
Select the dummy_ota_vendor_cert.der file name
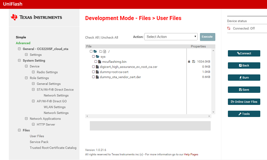(x=120, y=77)
